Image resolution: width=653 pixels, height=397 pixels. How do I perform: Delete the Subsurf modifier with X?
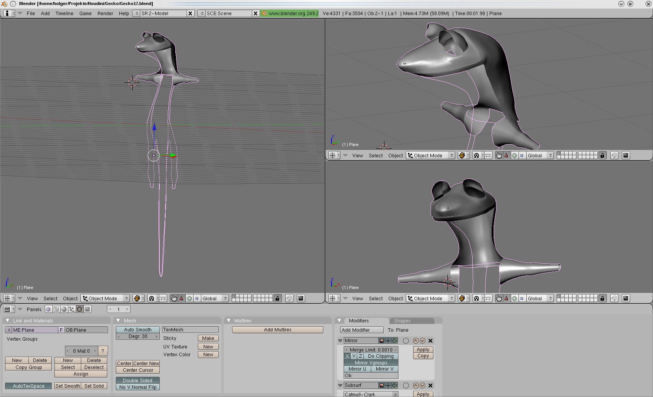[430, 385]
